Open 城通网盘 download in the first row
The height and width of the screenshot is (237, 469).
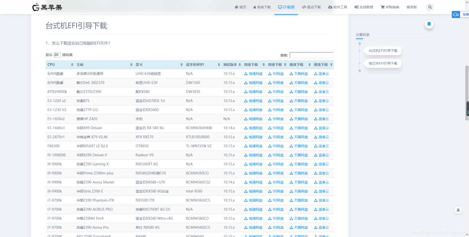pos(253,73)
